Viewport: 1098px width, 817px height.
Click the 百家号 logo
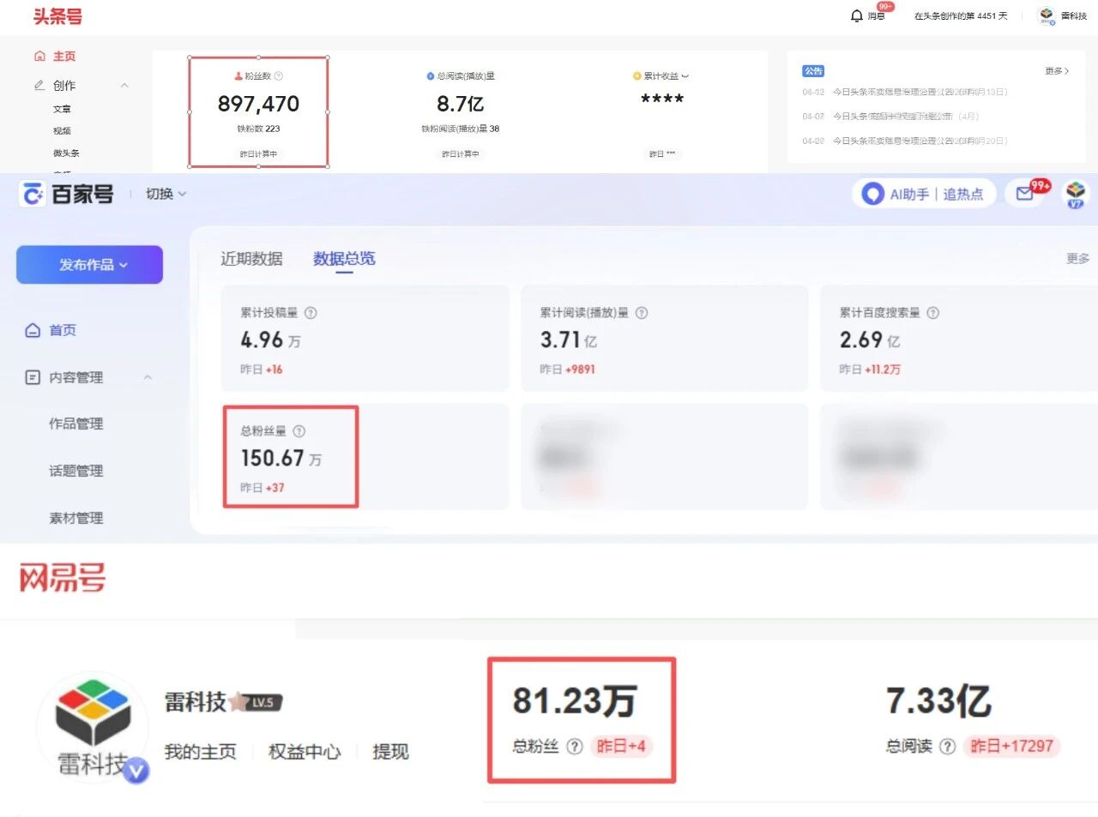coord(66,195)
